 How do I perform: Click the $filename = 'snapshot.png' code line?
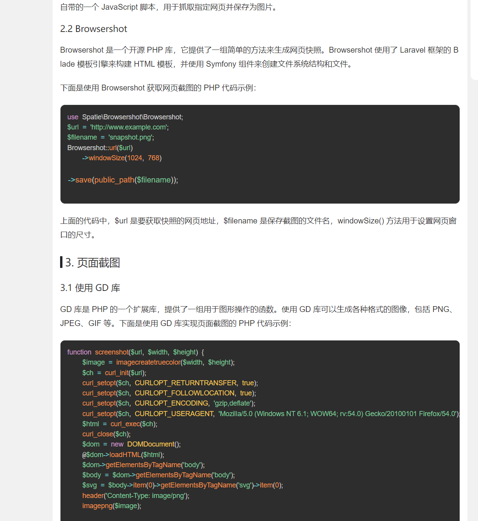click(x=110, y=137)
